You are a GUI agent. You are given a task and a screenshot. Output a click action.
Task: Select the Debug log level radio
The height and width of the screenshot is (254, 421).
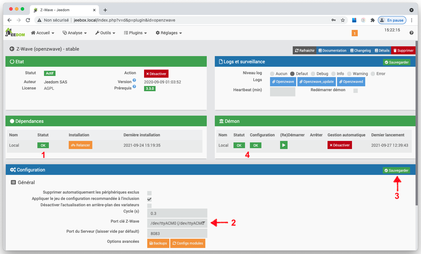click(x=313, y=74)
